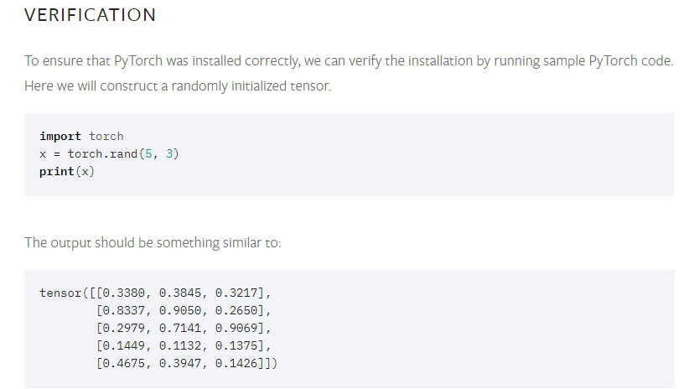The width and height of the screenshot is (699, 389).
Task: Click the "Here we will construct" sentence
Action: coord(178,86)
